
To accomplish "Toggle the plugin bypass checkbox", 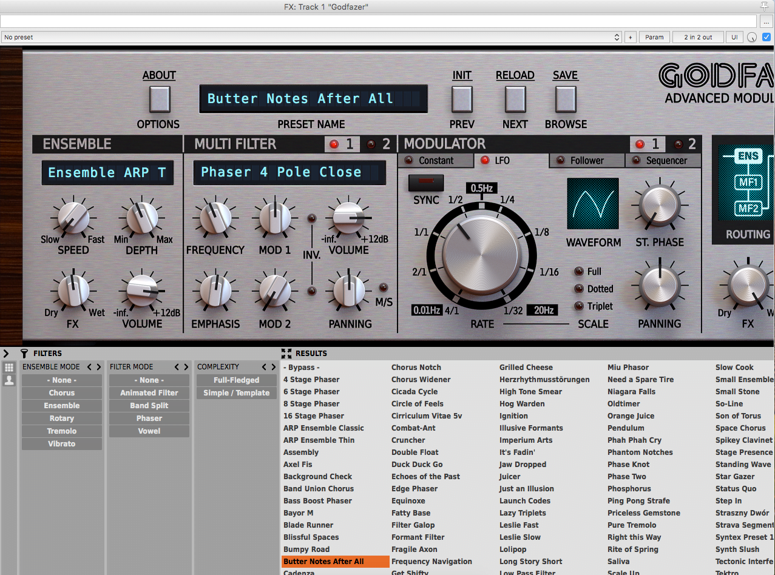I will pos(767,37).
